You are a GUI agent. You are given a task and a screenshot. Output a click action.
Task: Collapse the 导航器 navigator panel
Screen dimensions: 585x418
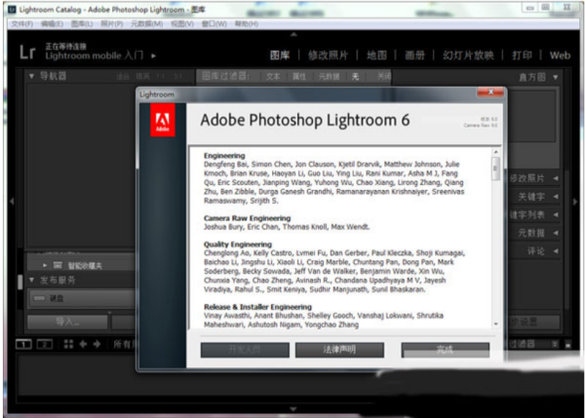click(x=33, y=75)
